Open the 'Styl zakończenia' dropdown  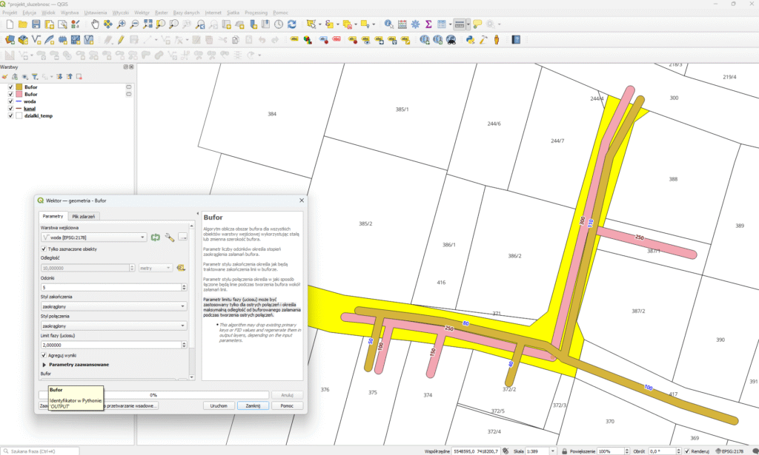[113, 306]
